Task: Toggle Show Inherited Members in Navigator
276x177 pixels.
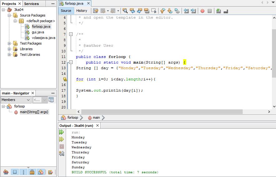Action: (x=6, y=172)
